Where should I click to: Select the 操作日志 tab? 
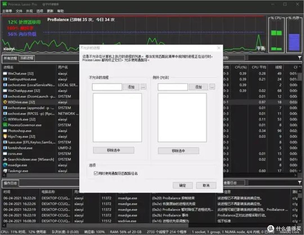pyautogui.click(x=10, y=183)
